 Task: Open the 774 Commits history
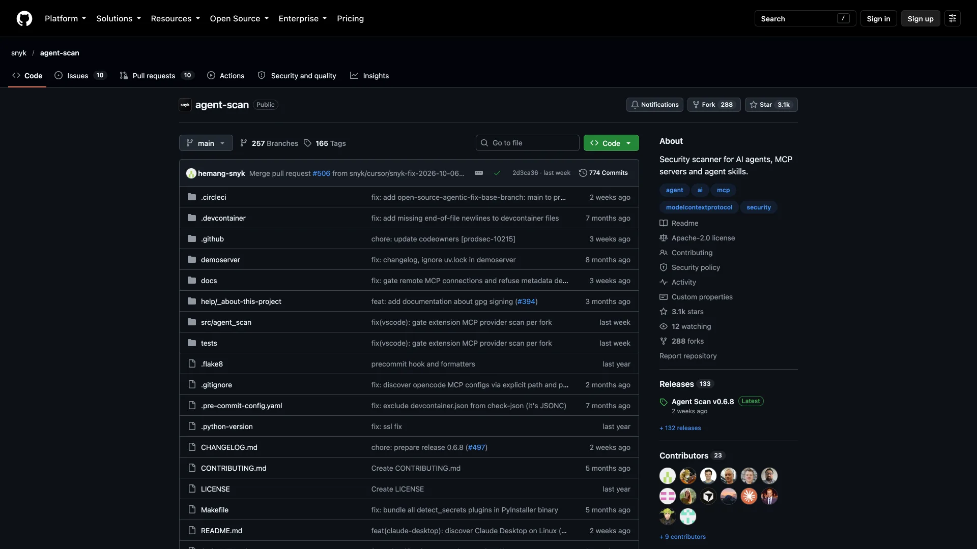click(x=604, y=173)
